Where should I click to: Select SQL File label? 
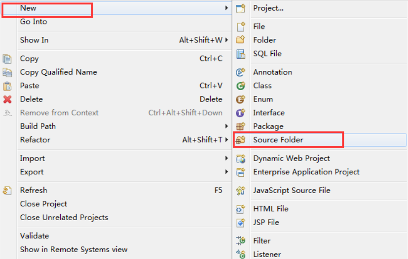[267, 54]
